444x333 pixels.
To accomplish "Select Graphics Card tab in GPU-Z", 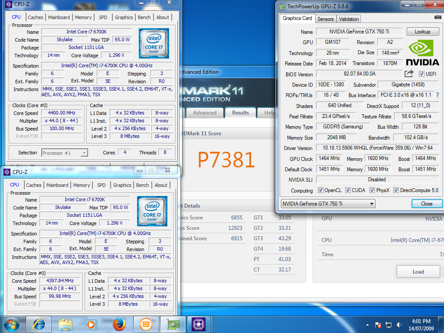I will [297, 18].
